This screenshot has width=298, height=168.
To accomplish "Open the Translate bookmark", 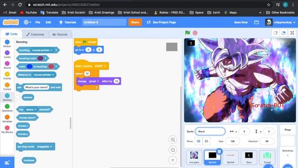I will point(49,13).
